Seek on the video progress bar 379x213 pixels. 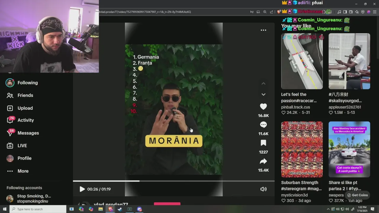point(174,181)
